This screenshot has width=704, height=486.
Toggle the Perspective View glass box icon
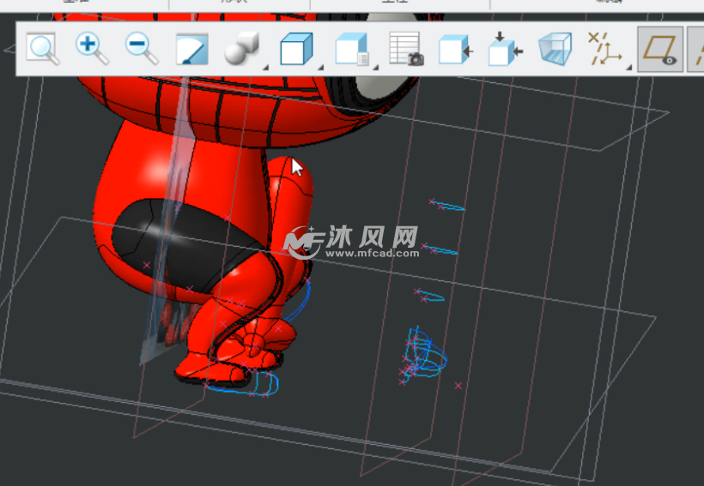click(555, 48)
